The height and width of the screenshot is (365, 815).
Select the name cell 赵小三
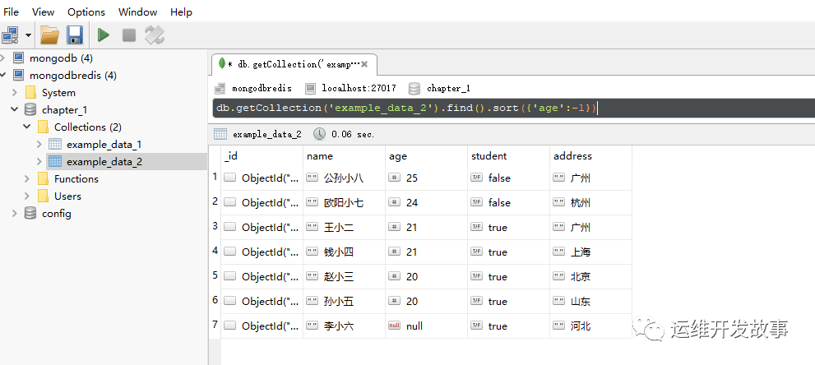tap(344, 277)
